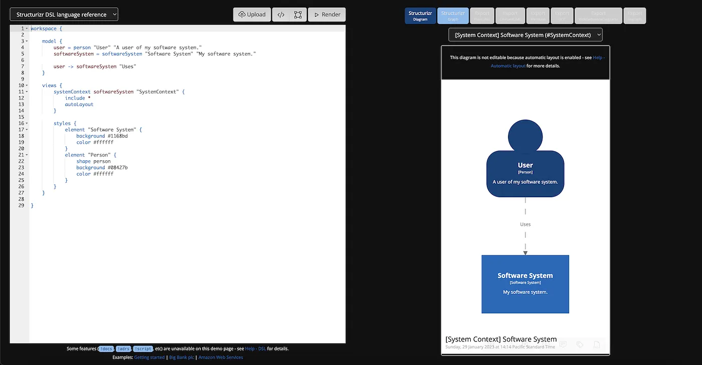Click the Software System box in diagram
Viewport: 702px width, 365px height.
coord(525,284)
